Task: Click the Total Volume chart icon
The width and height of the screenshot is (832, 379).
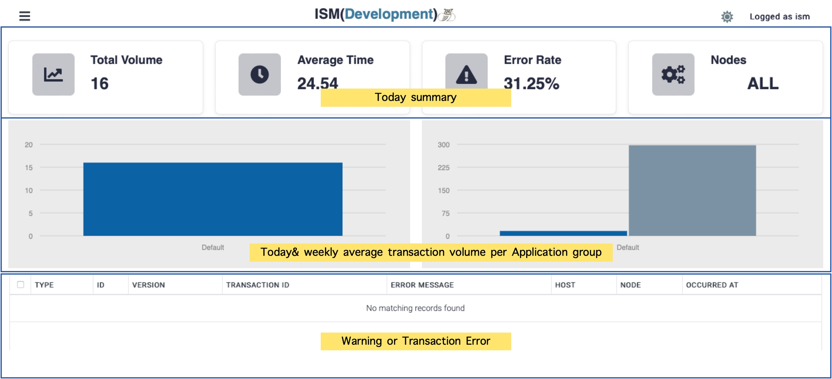Action: (x=53, y=75)
